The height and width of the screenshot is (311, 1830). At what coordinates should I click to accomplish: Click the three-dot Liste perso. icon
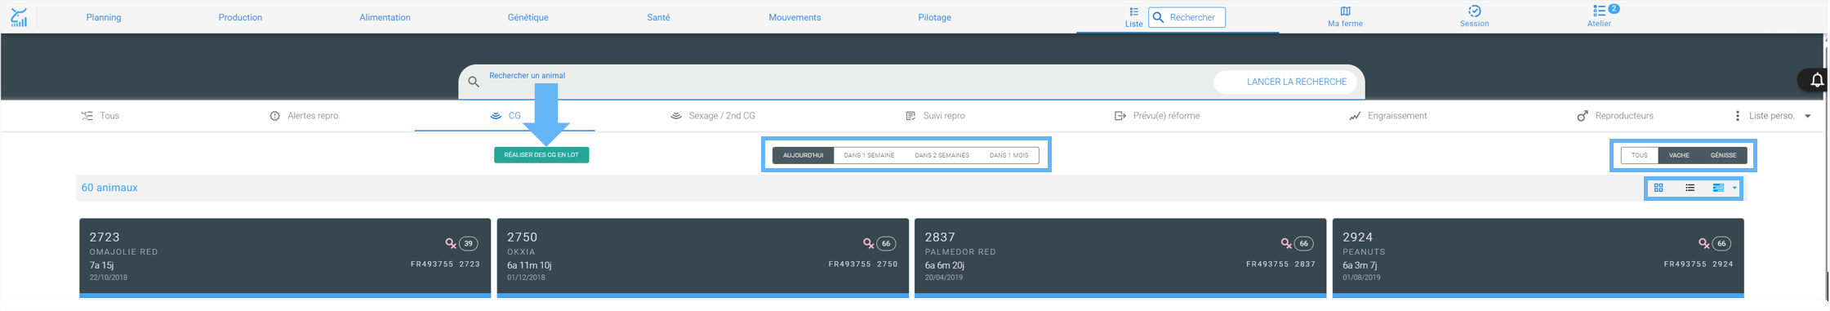tap(1737, 116)
